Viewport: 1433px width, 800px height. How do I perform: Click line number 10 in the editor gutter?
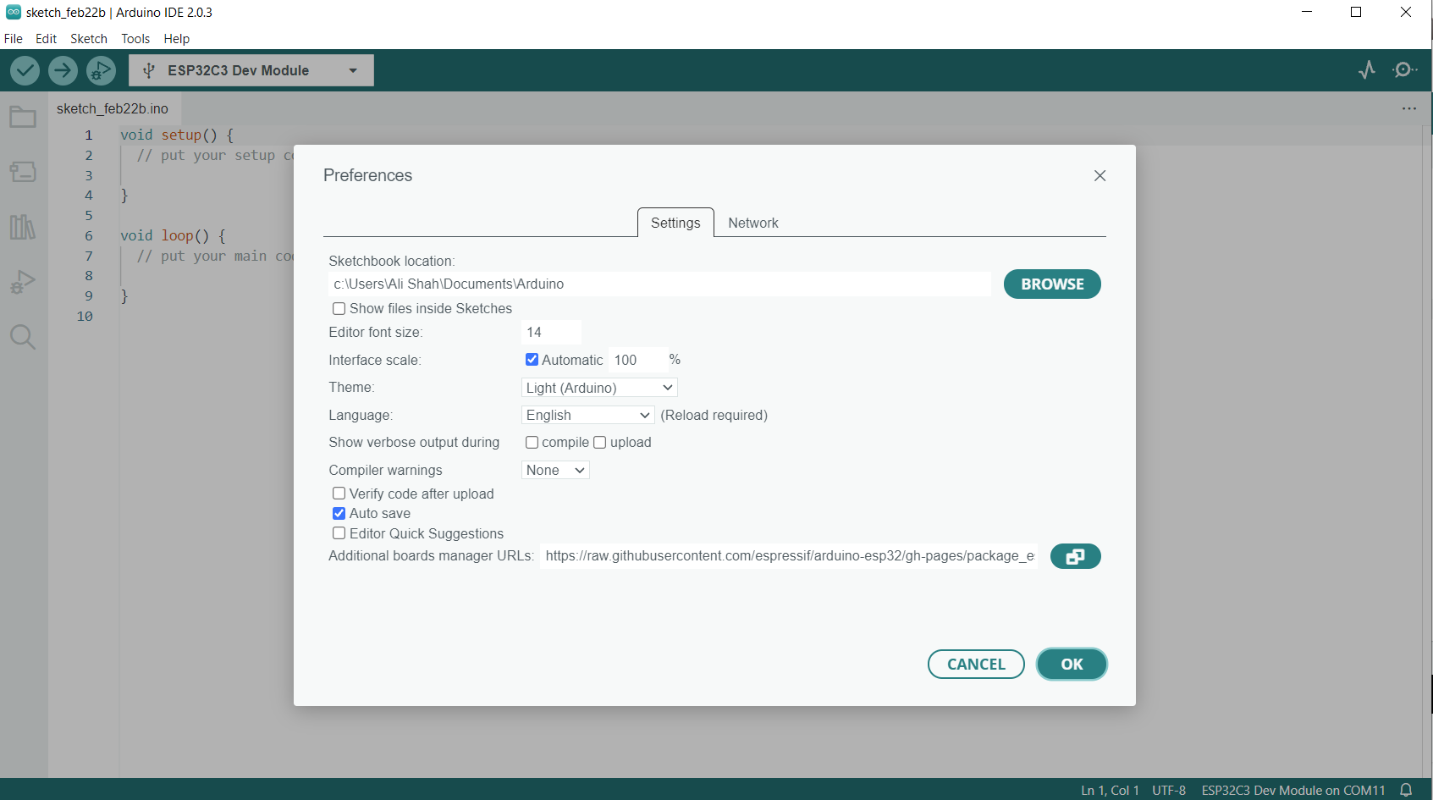point(85,316)
